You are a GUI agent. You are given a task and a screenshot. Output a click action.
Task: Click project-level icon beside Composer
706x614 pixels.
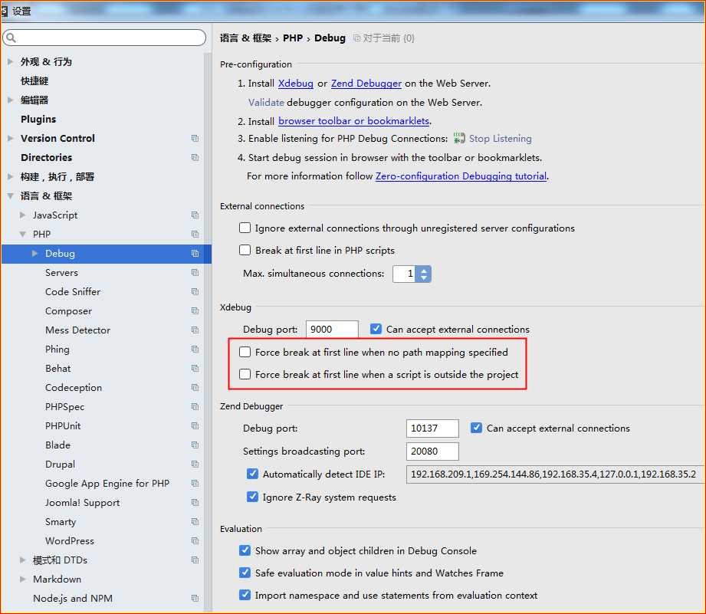[x=195, y=311]
